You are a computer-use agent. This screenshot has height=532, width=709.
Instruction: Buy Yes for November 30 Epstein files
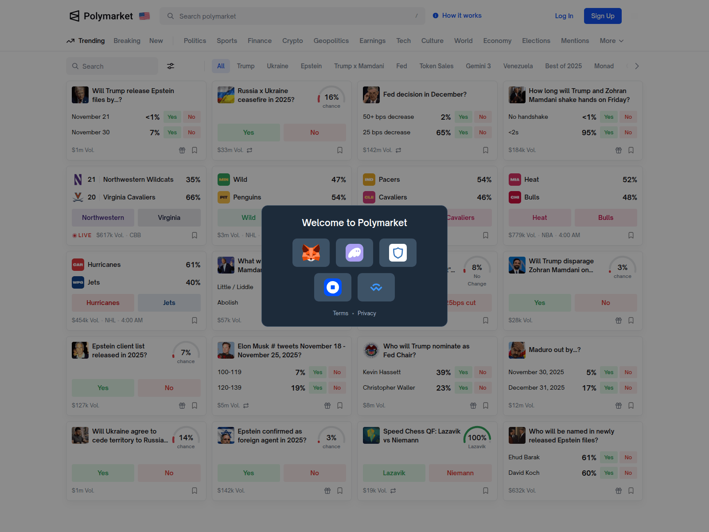tap(172, 133)
